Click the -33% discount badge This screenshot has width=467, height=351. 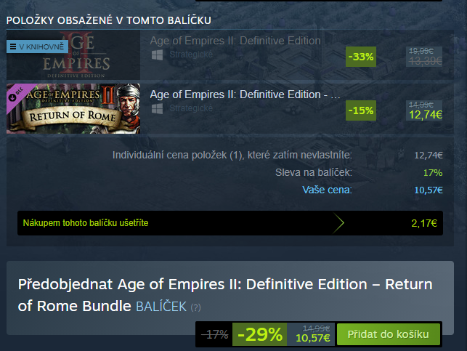(361, 56)
